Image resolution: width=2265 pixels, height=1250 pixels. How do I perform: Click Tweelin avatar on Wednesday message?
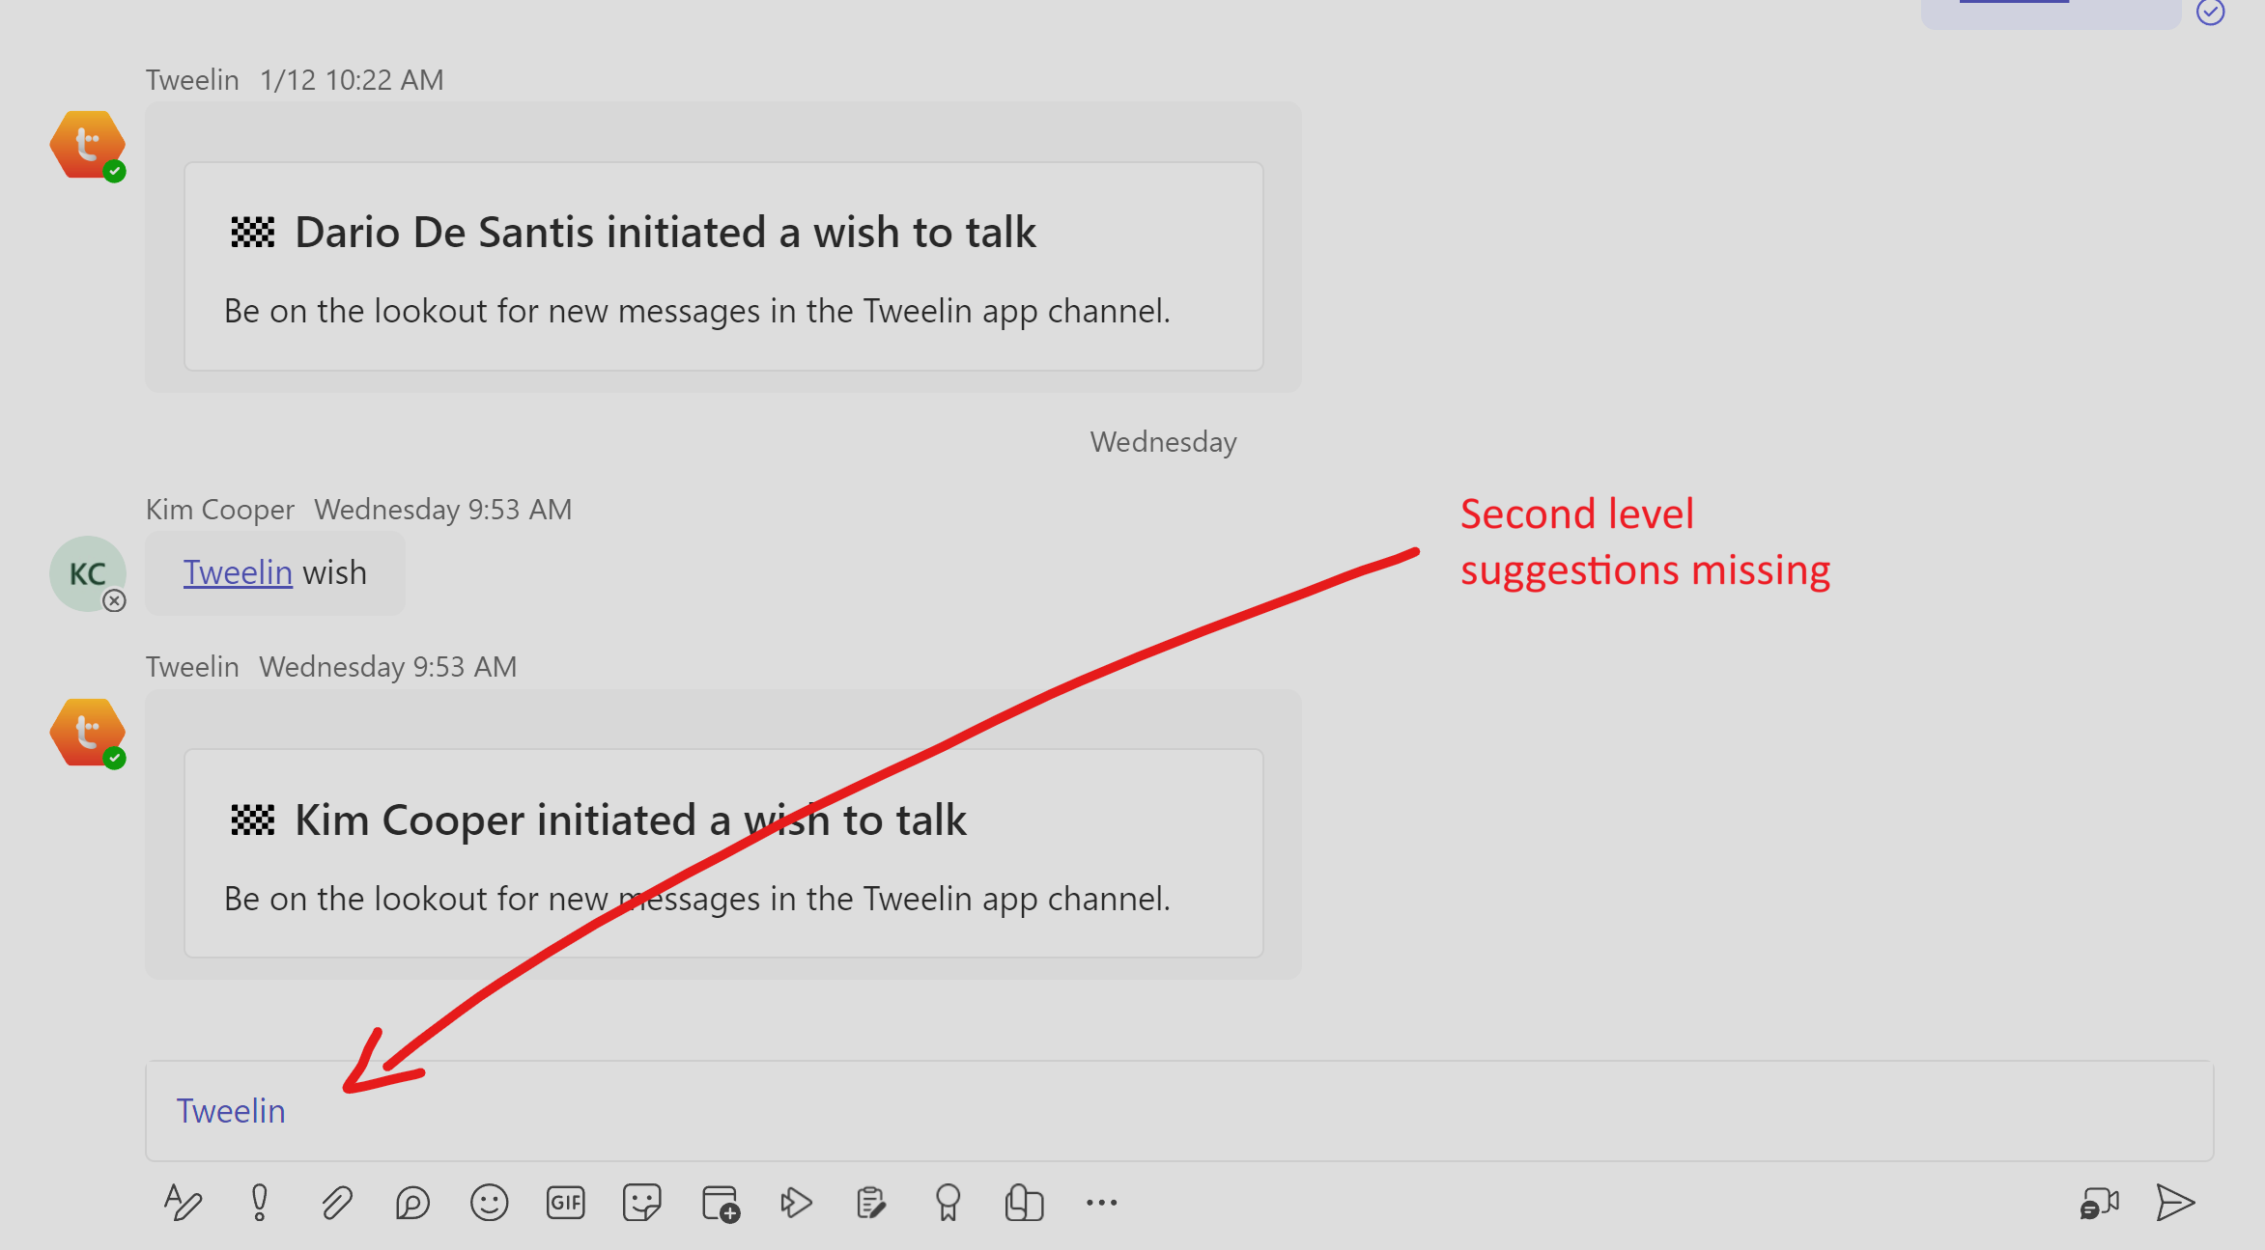pyautogui.click(x=88, y=733)
